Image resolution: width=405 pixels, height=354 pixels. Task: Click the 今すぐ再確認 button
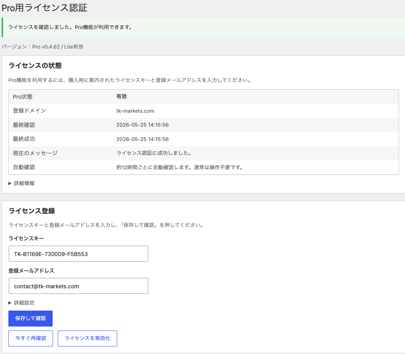pyautogui.click(x=31, y=338)
